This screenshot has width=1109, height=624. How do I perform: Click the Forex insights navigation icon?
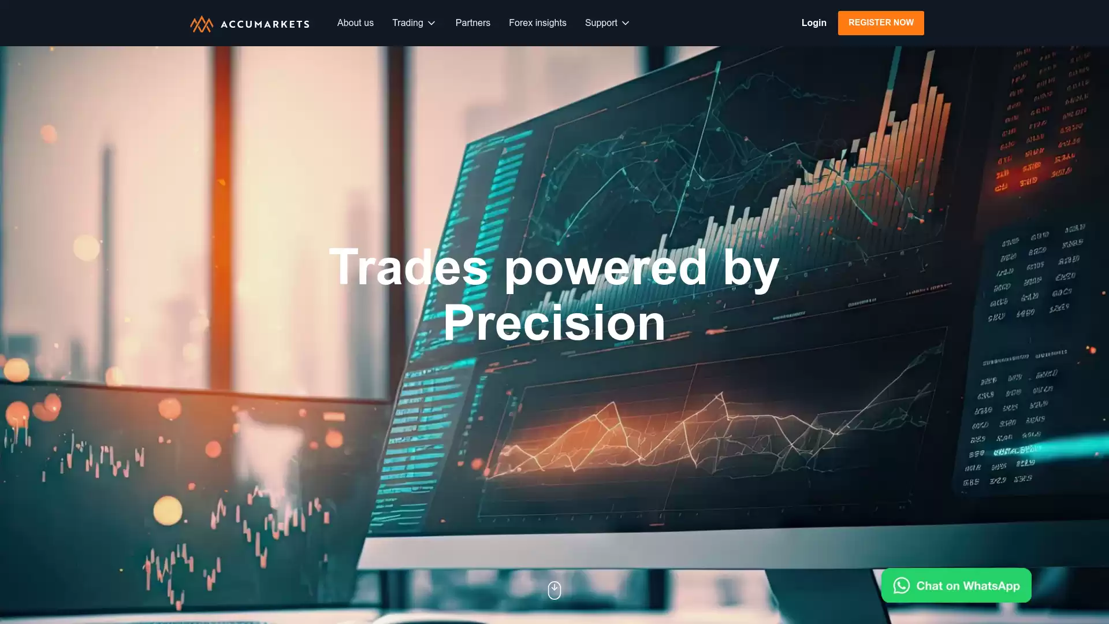[537, 23]
